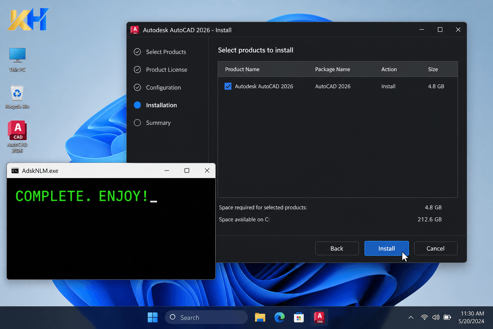Minimize the AutoCAD installer window

click(x=422, y=30)
